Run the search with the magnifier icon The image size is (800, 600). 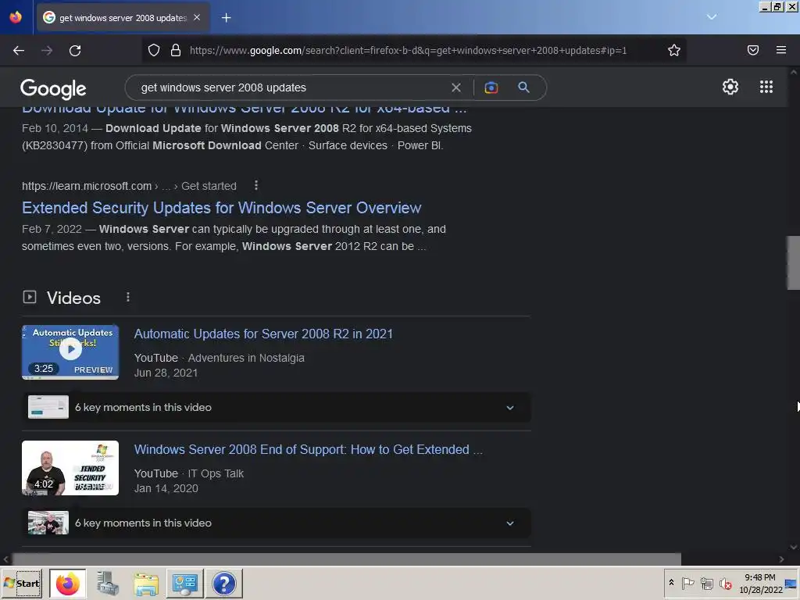pos(523,87)
